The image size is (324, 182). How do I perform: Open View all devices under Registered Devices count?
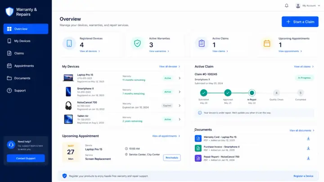coord(90,51)
